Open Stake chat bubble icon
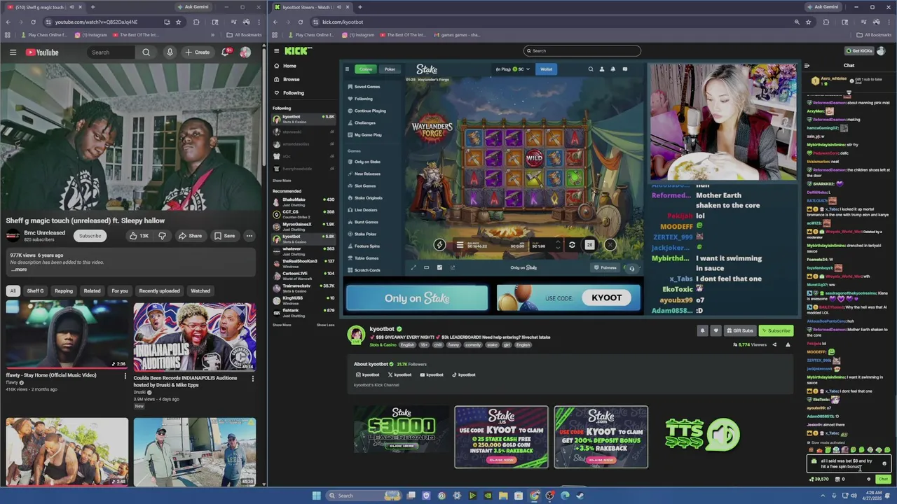 (x=624, y=69)
